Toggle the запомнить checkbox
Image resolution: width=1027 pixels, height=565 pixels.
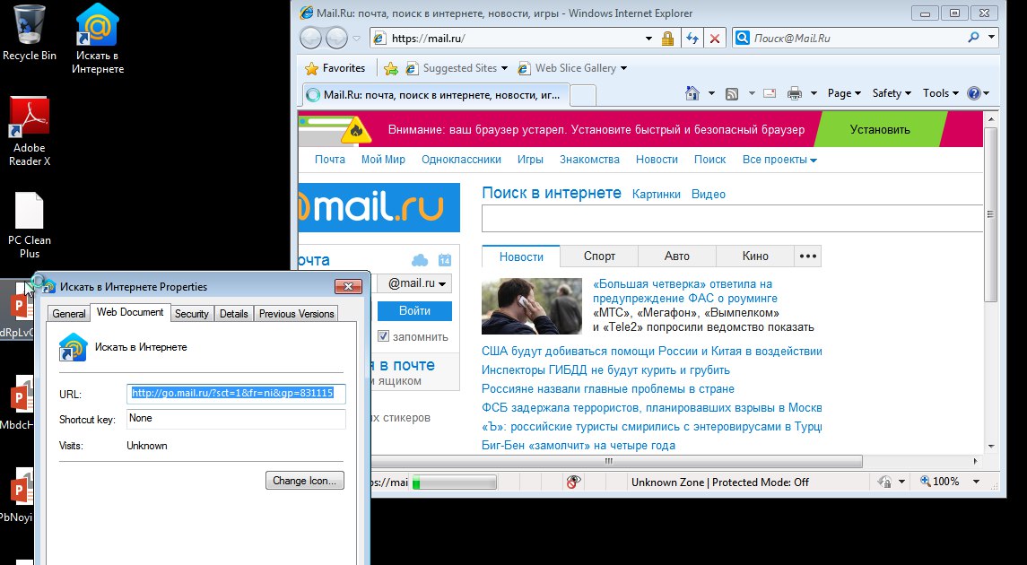click(x=383, y=336)
